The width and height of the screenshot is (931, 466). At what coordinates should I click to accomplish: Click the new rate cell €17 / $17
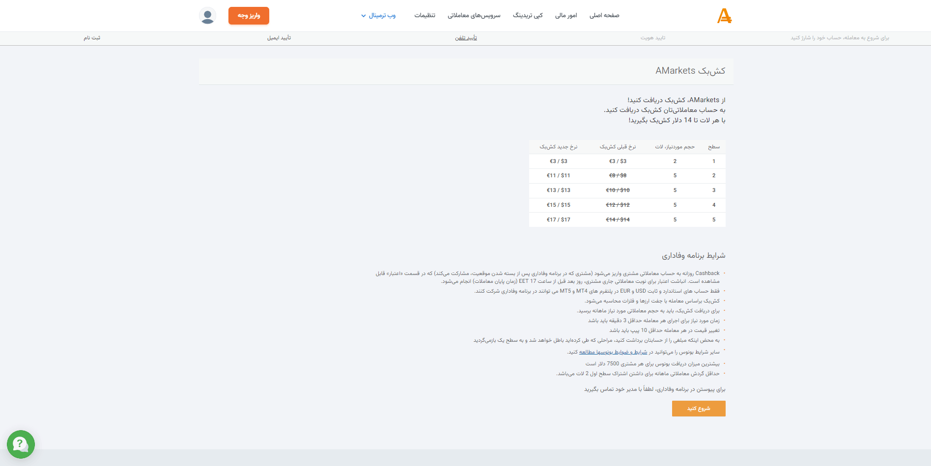559,219
